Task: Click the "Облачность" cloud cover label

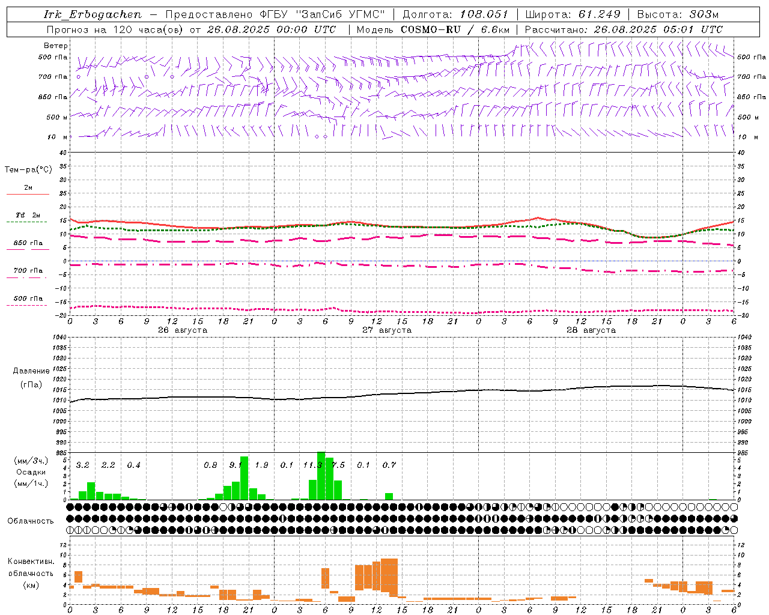Action: click(x=31, y=521)
